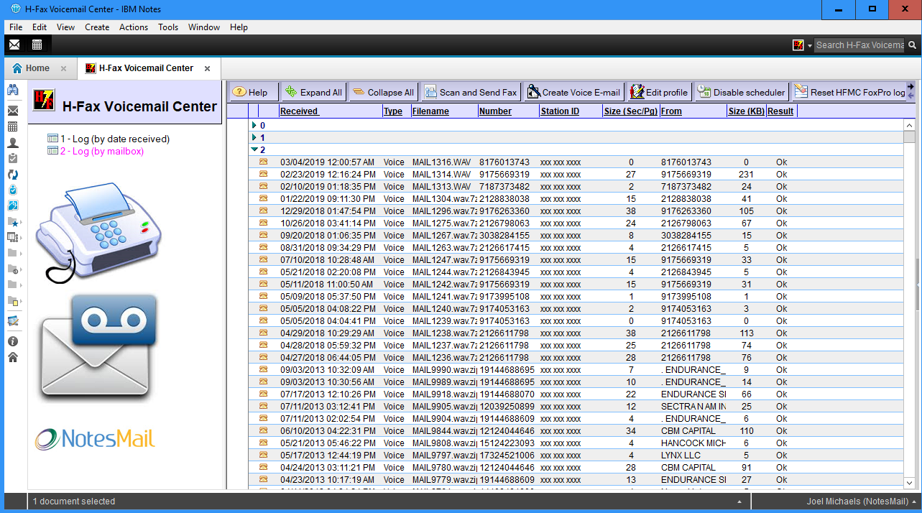Open the Calendar icon in the top toolbar

(37, 45)
